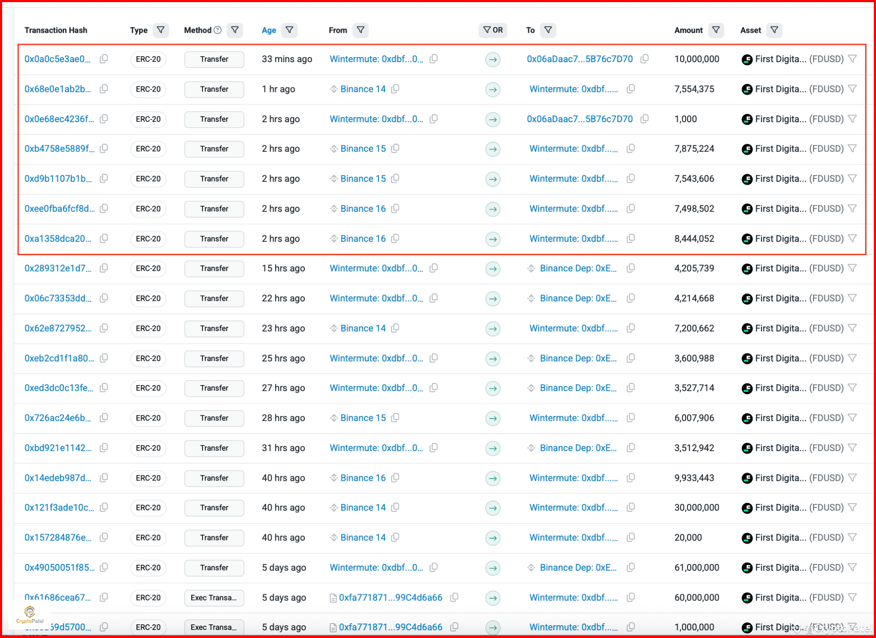The width and height of the screenshot is (876, 638).
Task: Open Asset column filter
Action: point(774,30)
